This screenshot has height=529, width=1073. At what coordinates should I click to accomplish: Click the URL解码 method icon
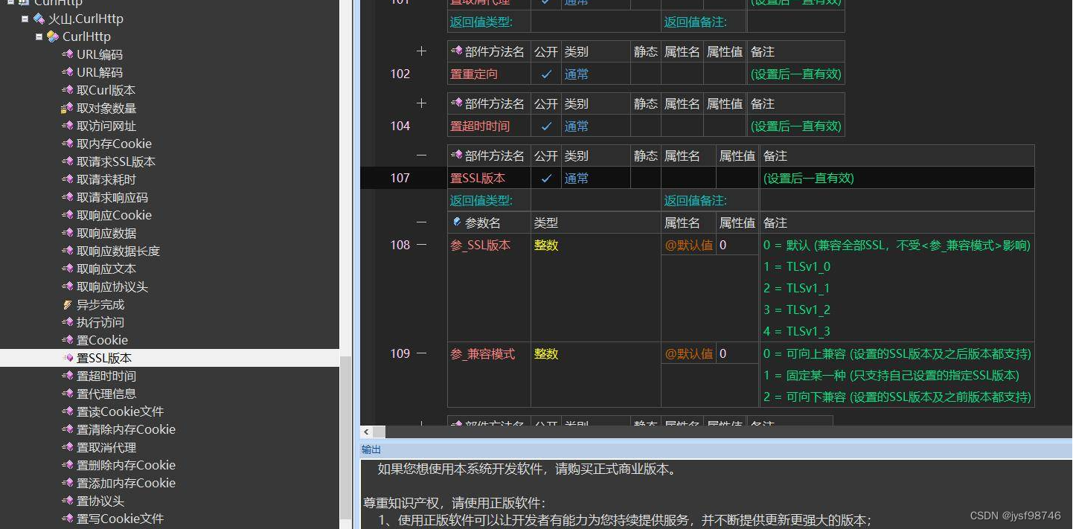click(x=67, y=72)
